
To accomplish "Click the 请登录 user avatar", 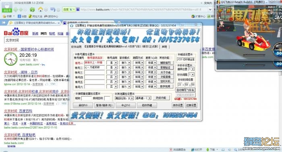I will point(7,7).
